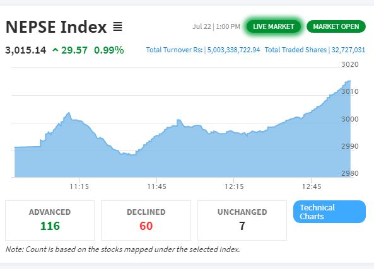The width and height of the screenshot is (374, 269).
Task: Click the index value 3,015.14
Action: pos(26,50)
